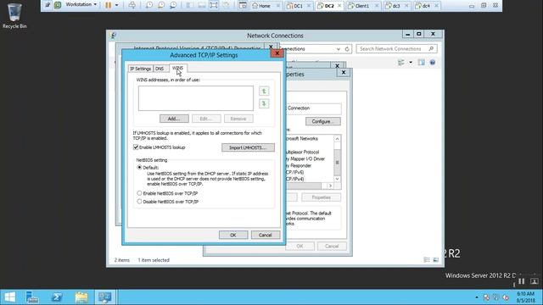543x305 pixels.
Task: Click the Remove button in the WINS tab
Action: tap(238, 119)
